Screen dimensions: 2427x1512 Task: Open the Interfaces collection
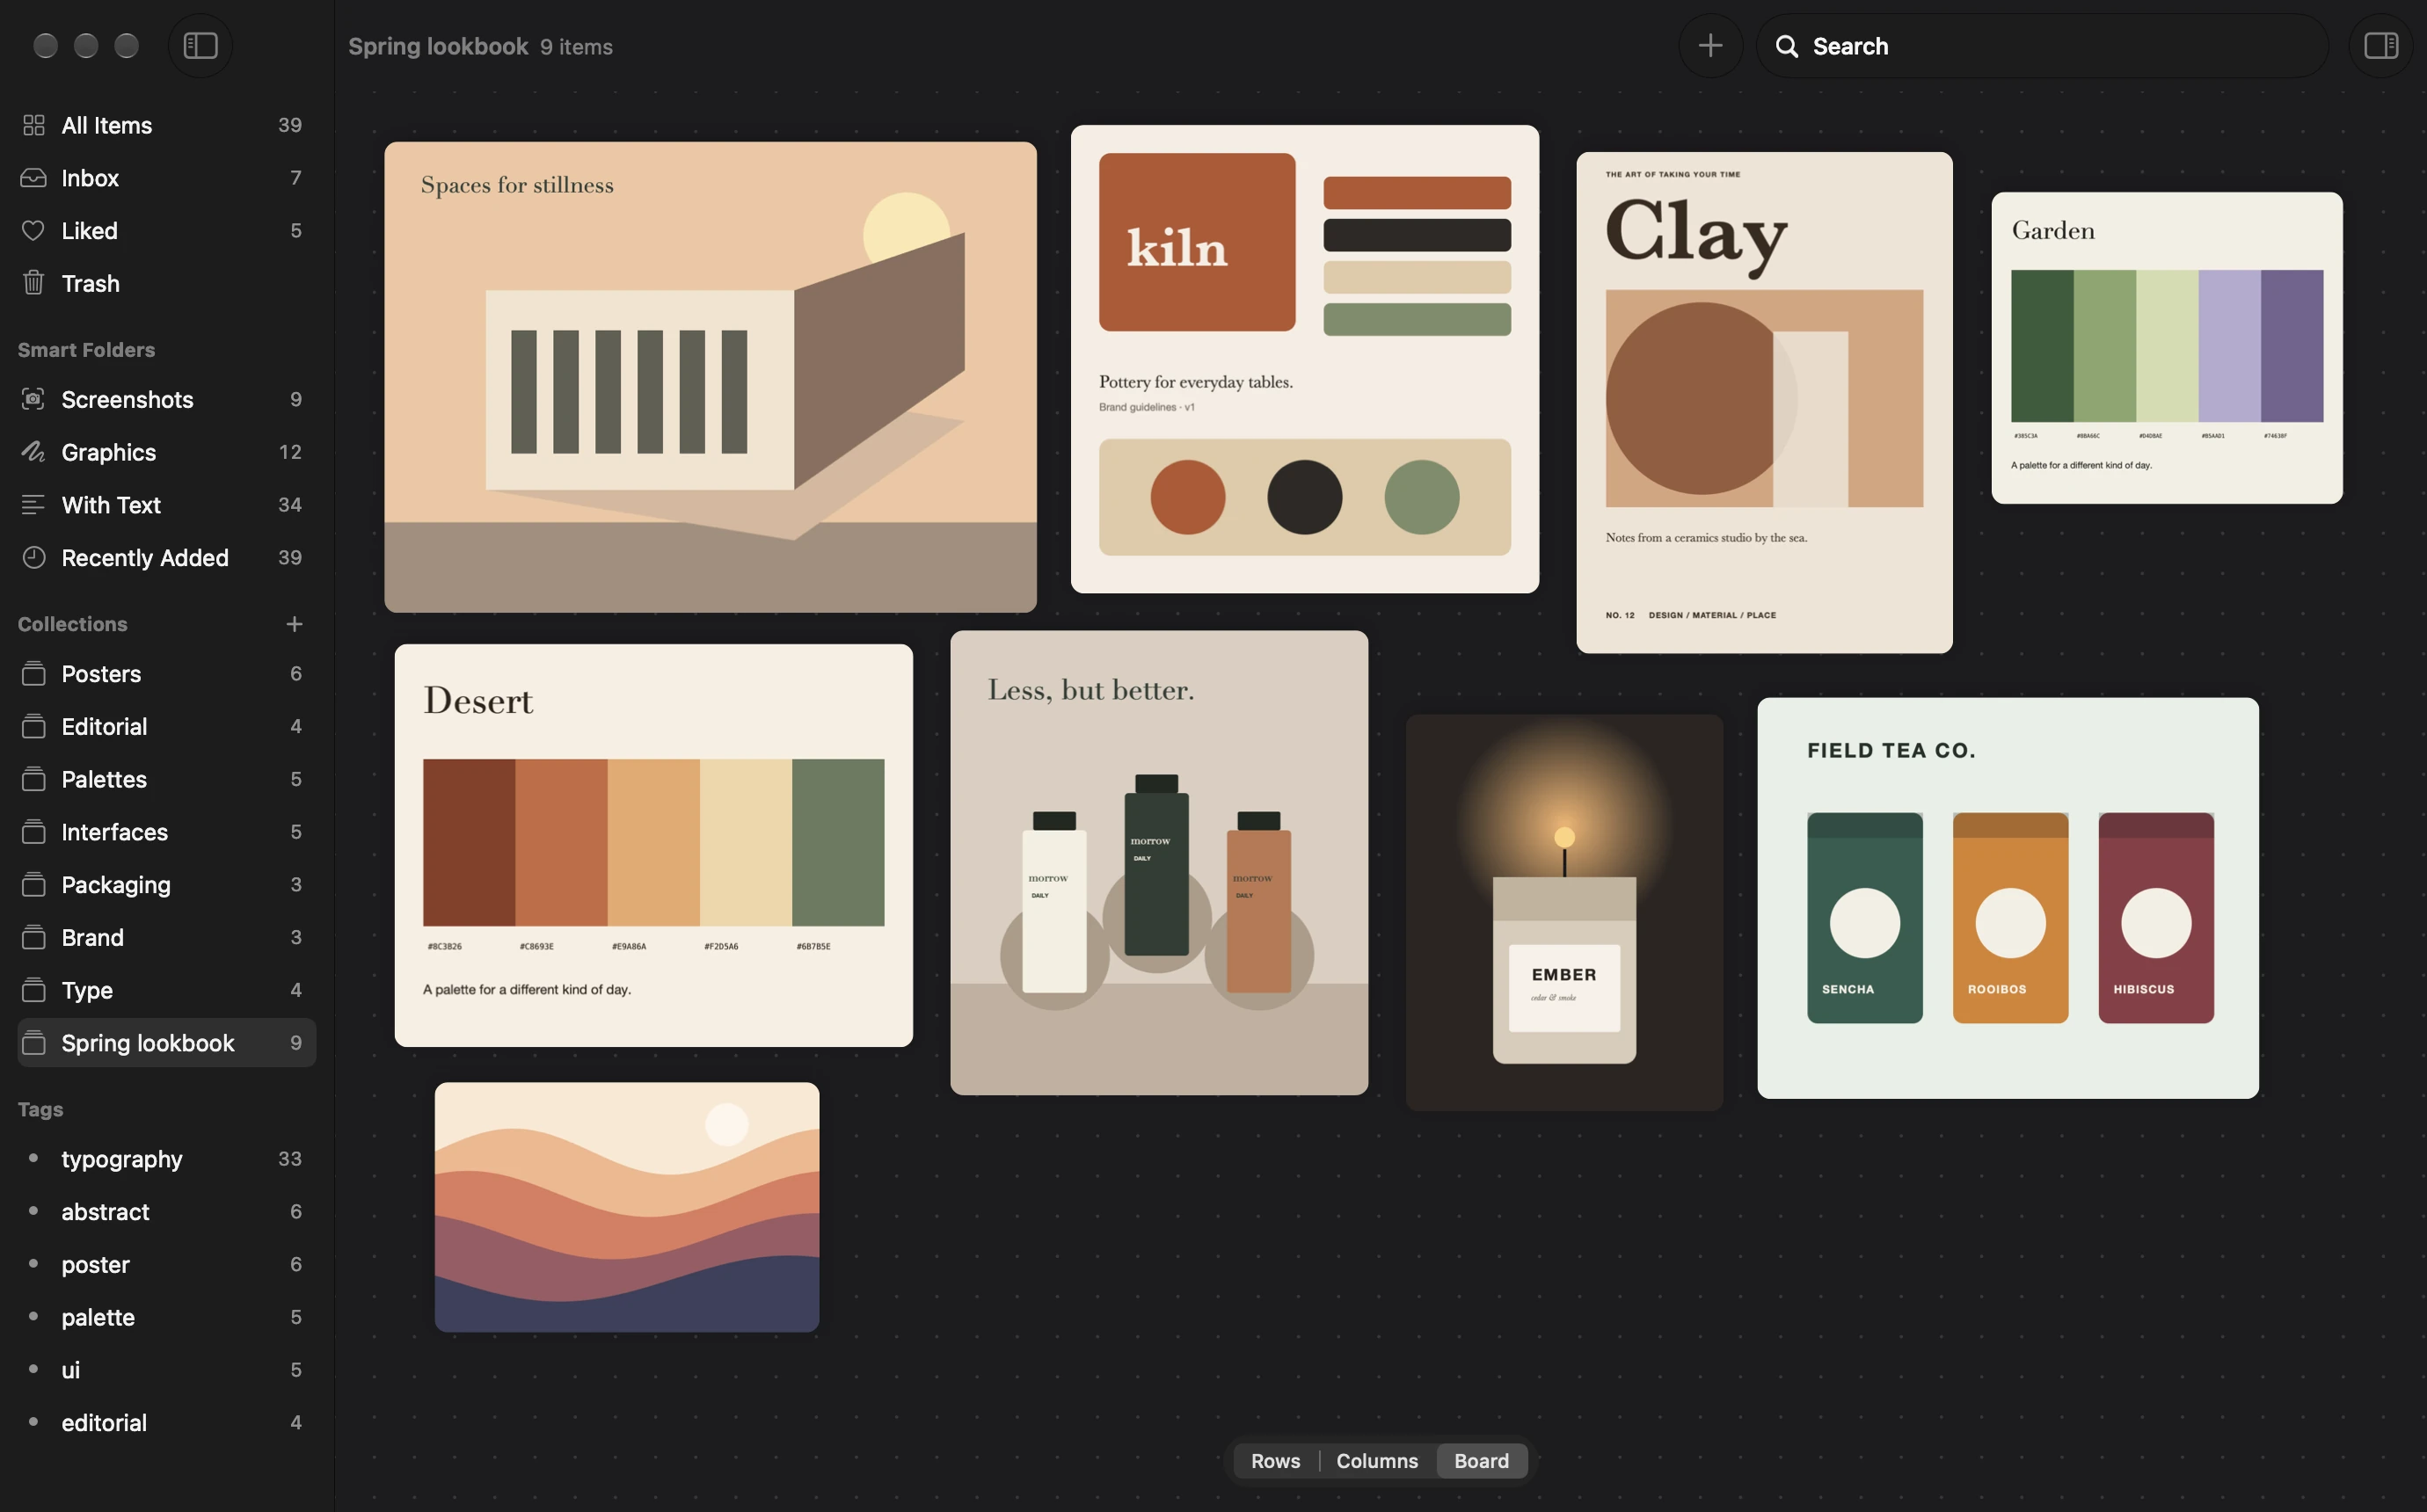coord(166,832)
